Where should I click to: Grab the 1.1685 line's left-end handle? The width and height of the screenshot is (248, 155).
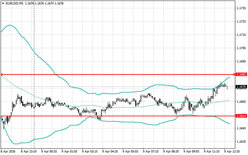tap(2, 74)
